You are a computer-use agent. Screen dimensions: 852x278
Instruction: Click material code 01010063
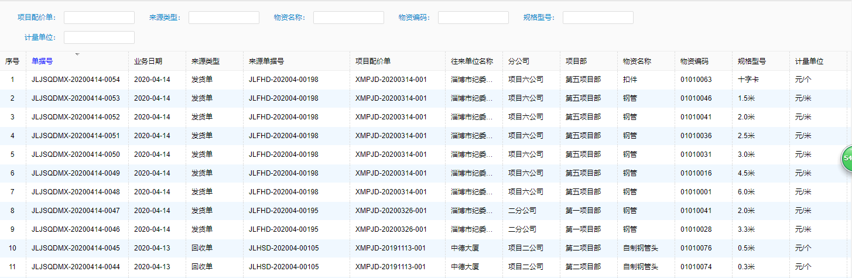pyautogui.click(x=696, y=80)
